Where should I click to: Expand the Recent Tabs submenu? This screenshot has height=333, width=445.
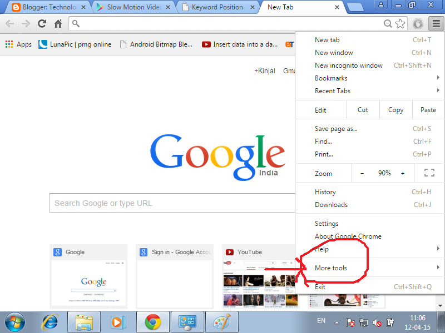tap(369, 91)
